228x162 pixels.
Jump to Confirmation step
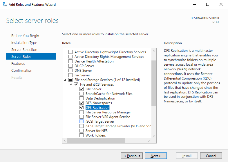[x=22, y=71]
